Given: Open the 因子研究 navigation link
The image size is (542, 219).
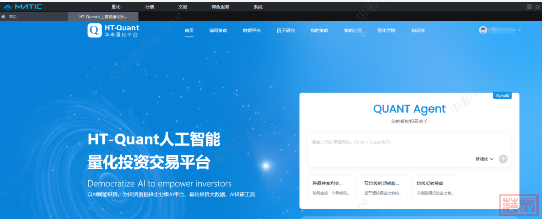Looking at the screenshot, I should [x=286, y=30].
